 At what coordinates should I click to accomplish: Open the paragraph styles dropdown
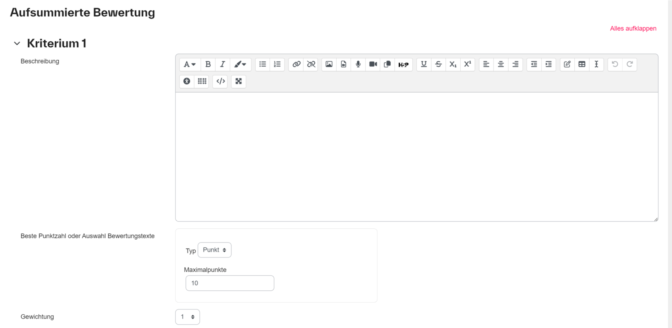coord(189,64)
